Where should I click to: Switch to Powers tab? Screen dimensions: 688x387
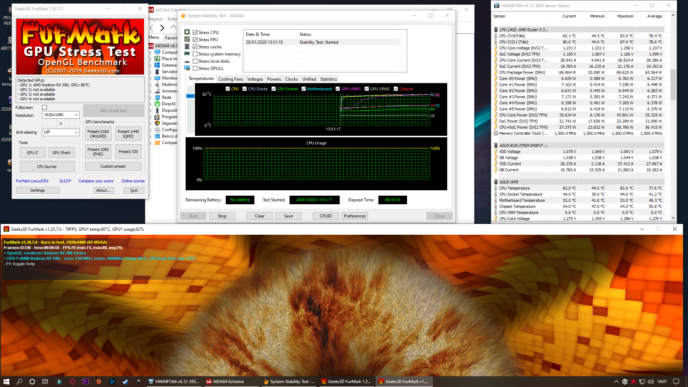(x=274, y=79)
